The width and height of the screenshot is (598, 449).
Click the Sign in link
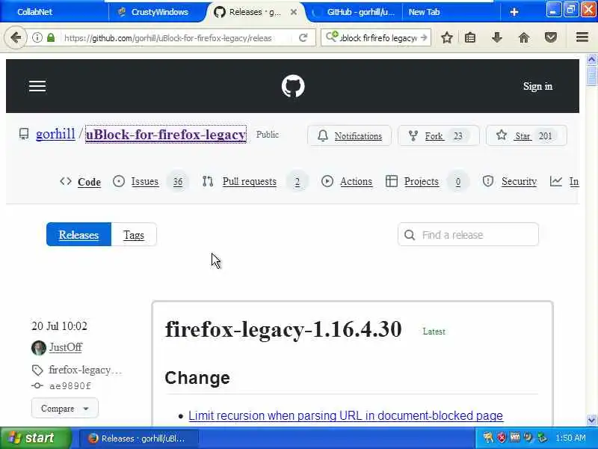click(537, 86)
